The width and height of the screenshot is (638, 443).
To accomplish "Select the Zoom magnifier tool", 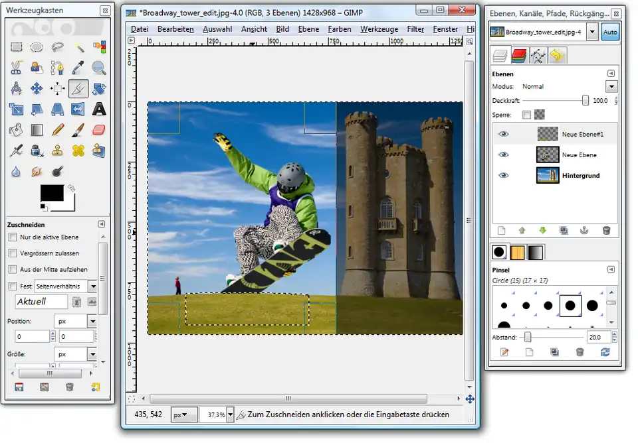I will 99,67.
